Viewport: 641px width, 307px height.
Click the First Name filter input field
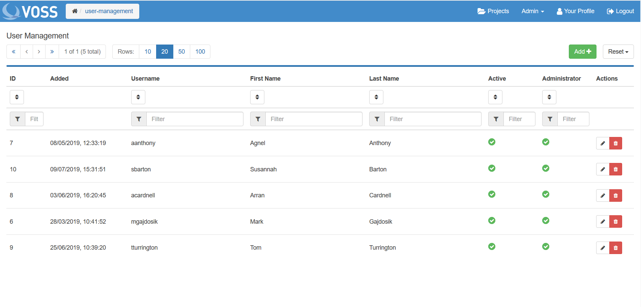pos(314,119)
